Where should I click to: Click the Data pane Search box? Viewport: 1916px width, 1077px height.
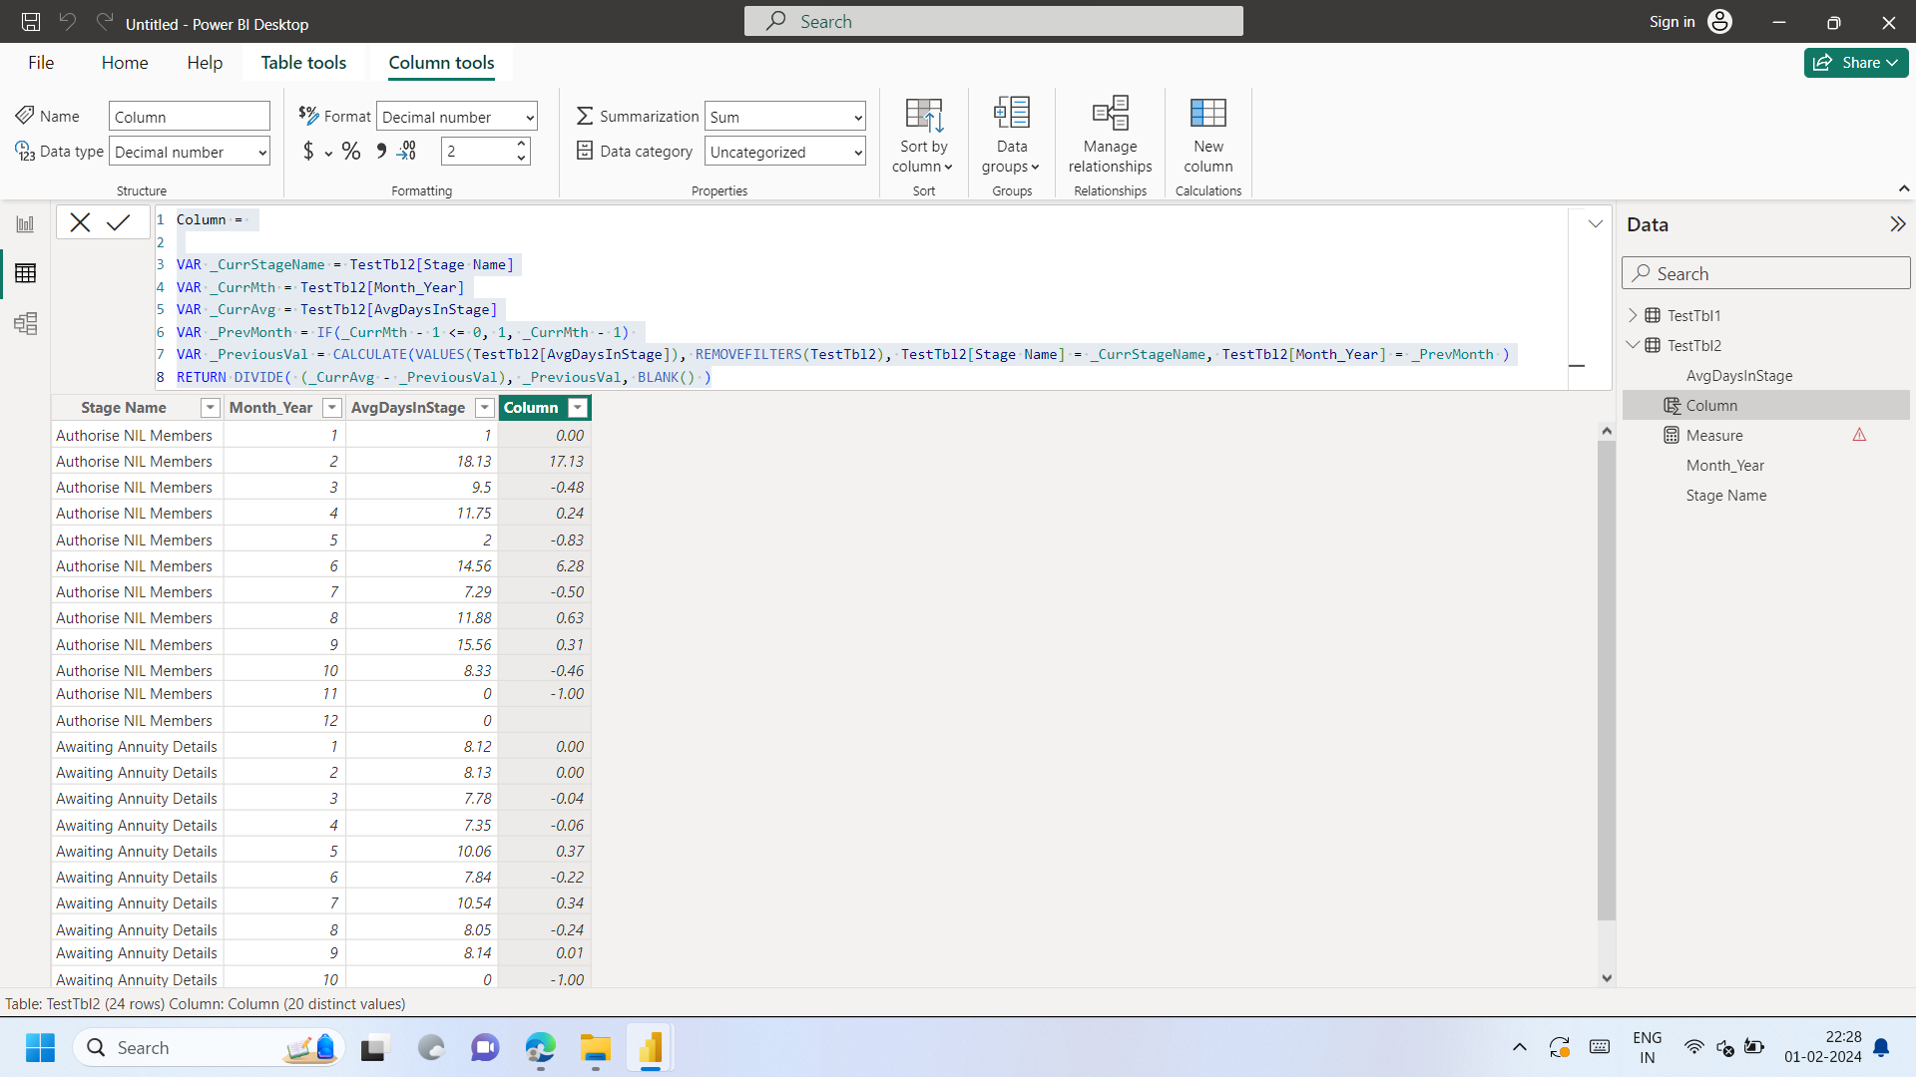tap(1766, 273)
